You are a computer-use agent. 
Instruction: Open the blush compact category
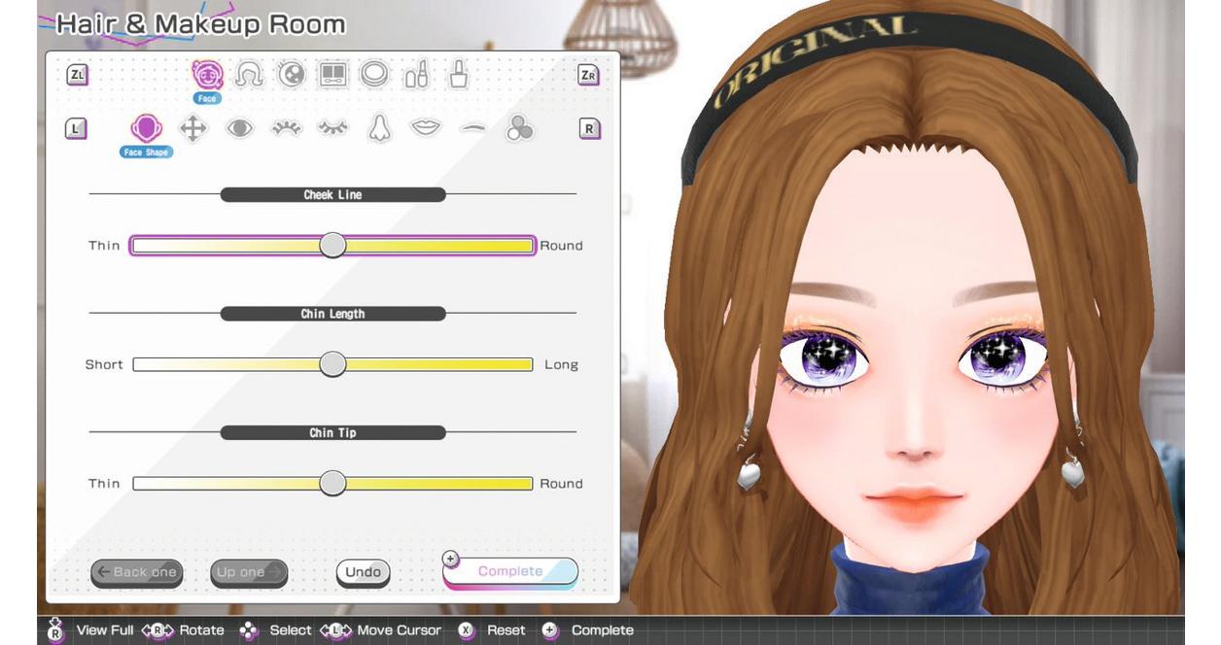tap(374, 74)
